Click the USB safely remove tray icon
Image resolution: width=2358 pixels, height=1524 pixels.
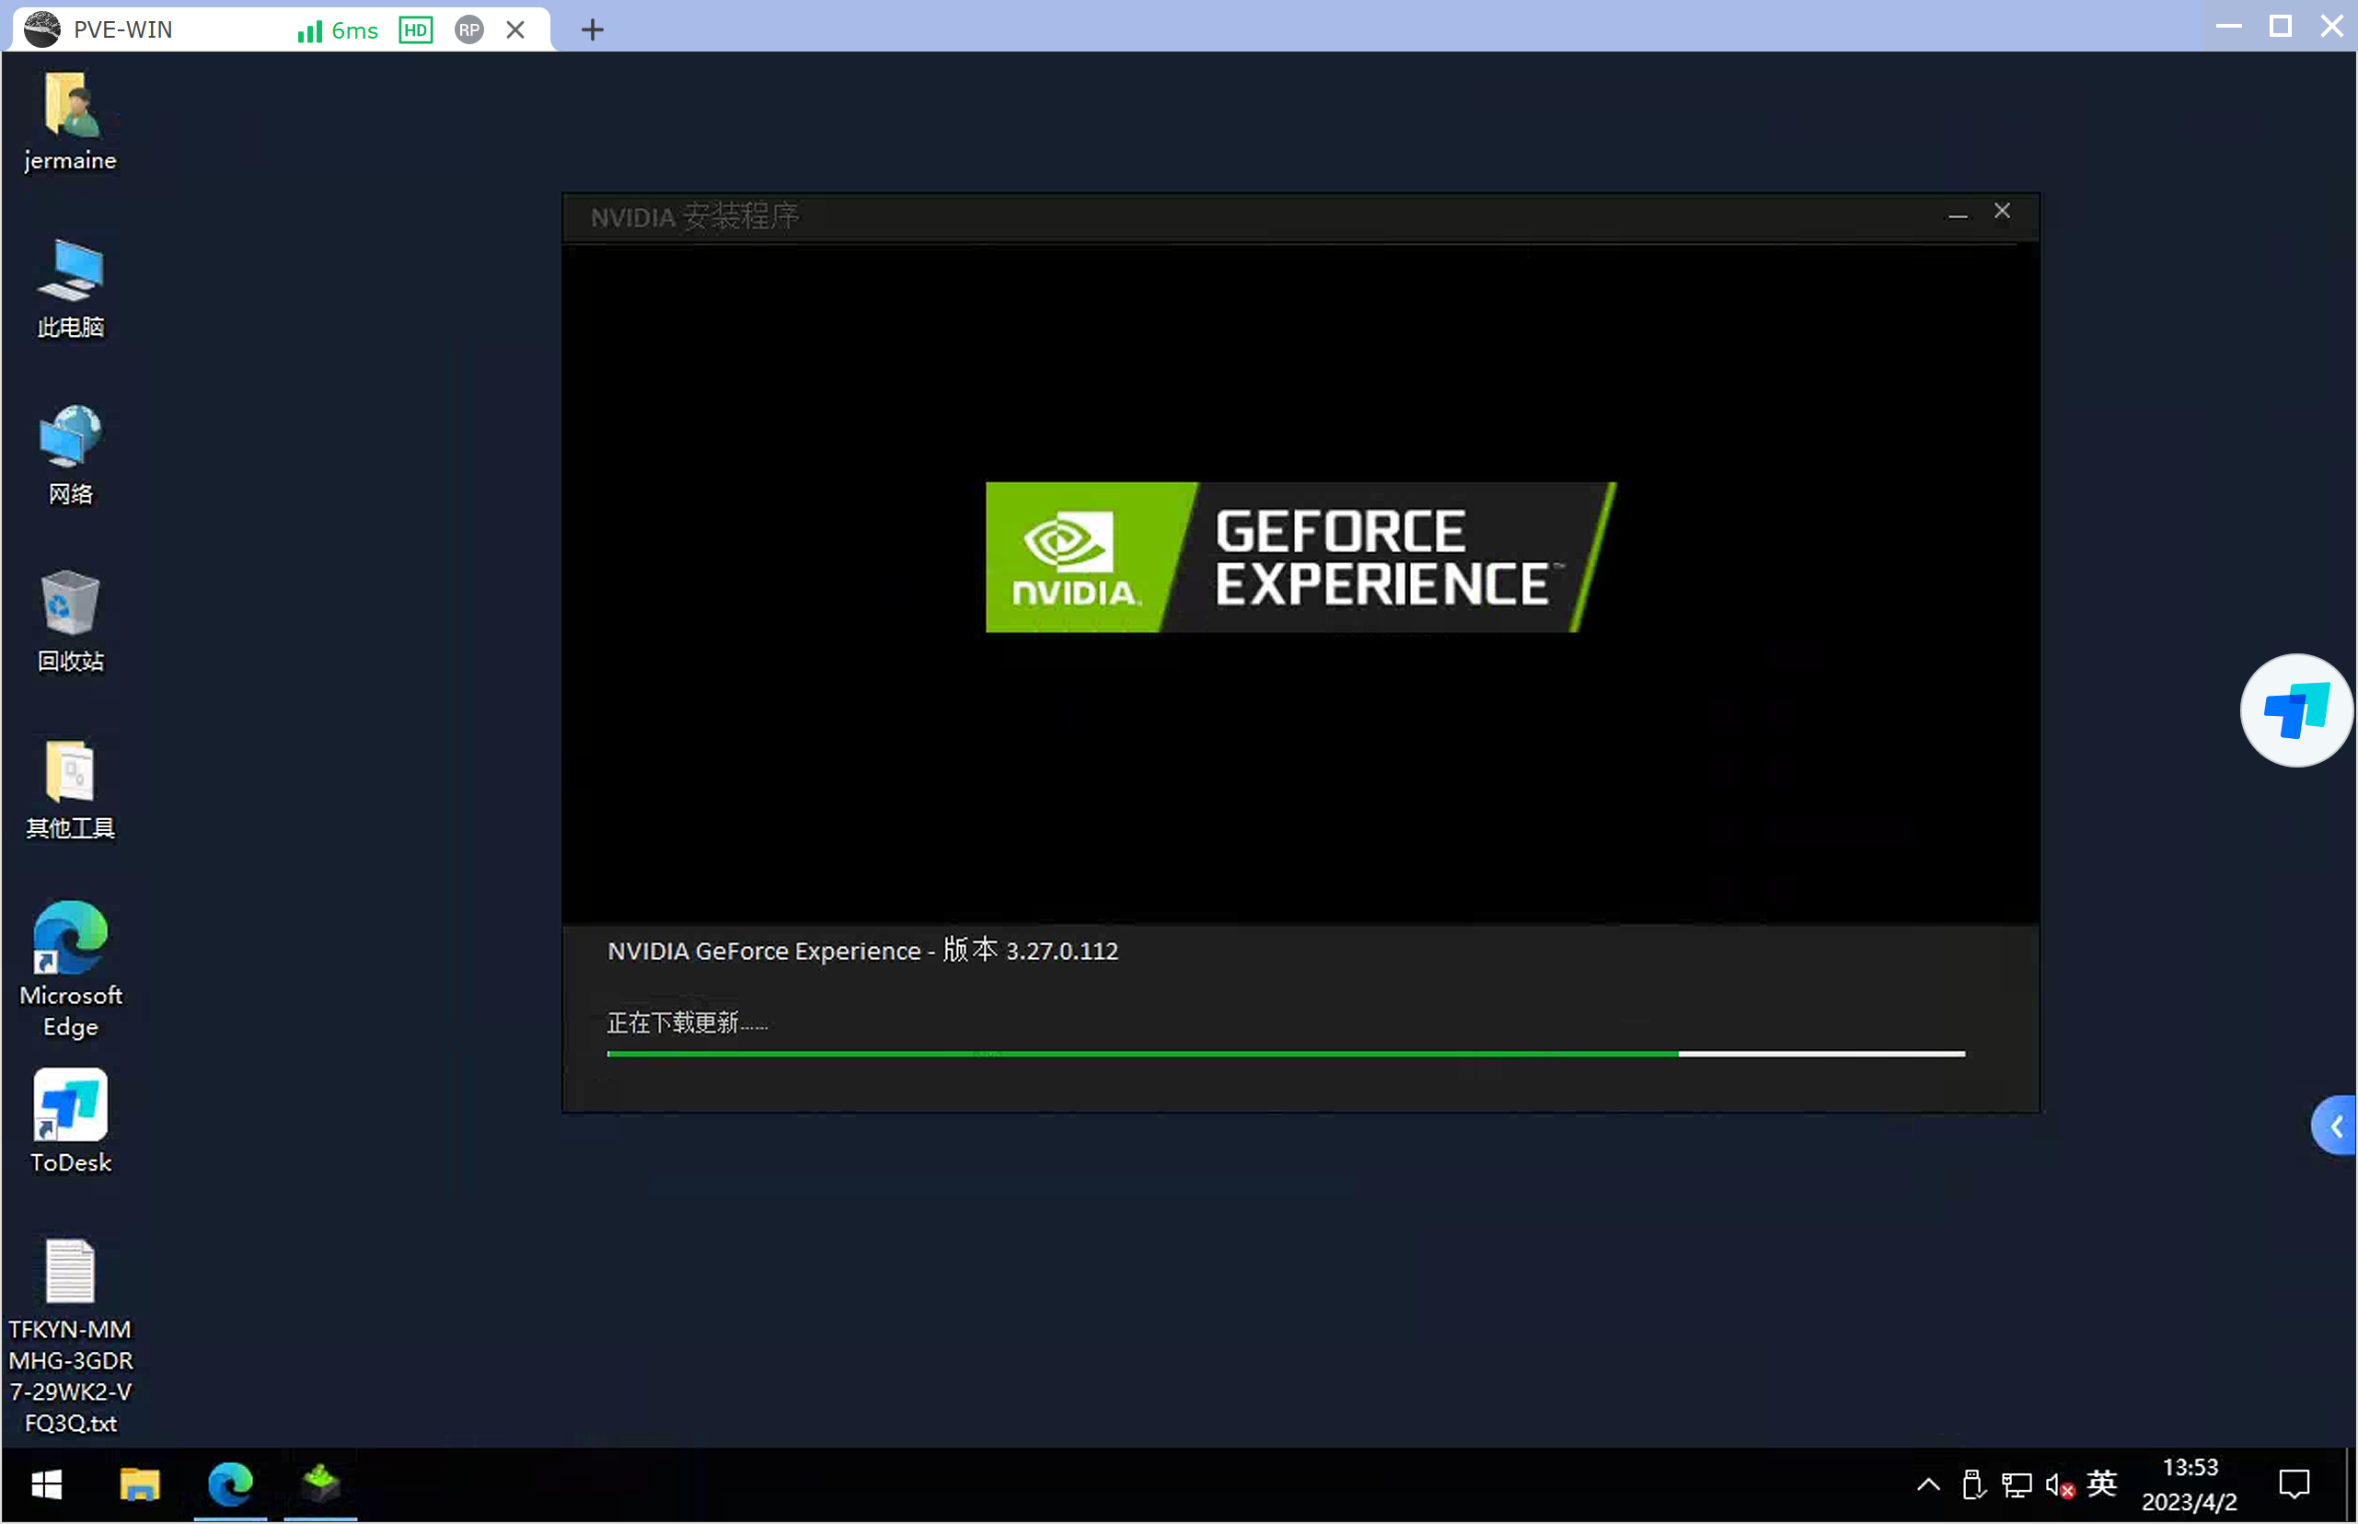pos(1973,1484)
